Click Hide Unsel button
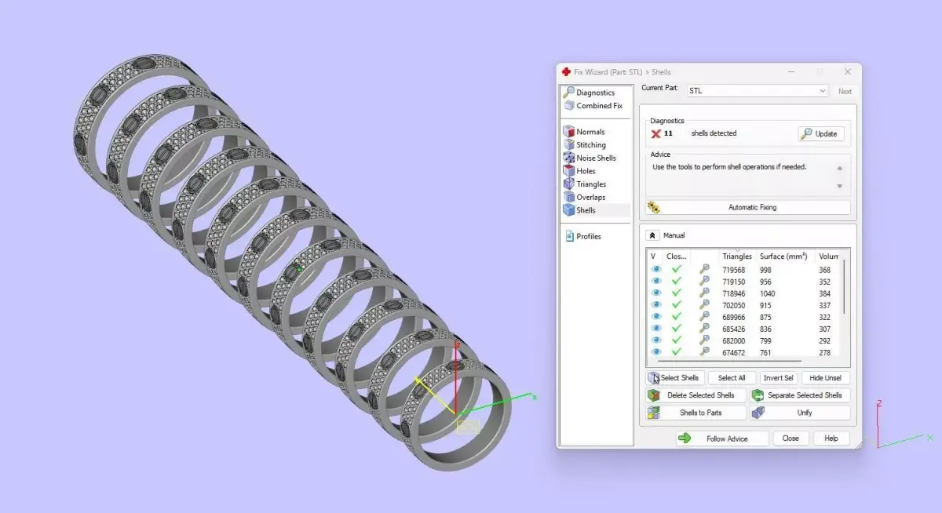Viewport: 942px width, 513px height. click(826, 378)
